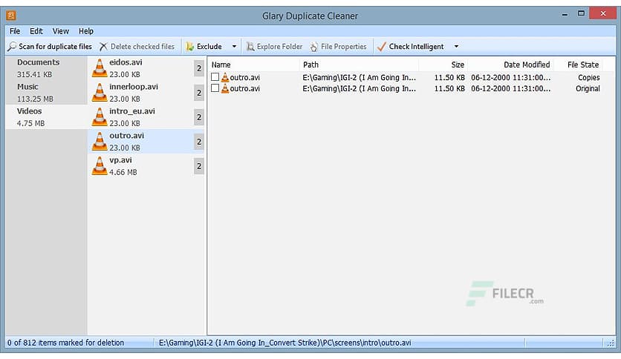
Task: Click the 315.41 KB size under Documents
Action: 34,74
